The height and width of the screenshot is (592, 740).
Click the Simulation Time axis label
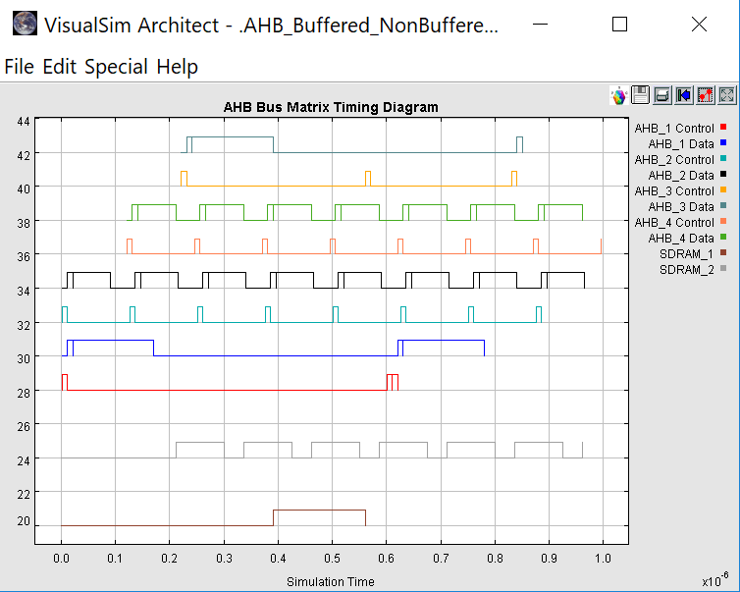pyautogui.click(x=331, y=581)
